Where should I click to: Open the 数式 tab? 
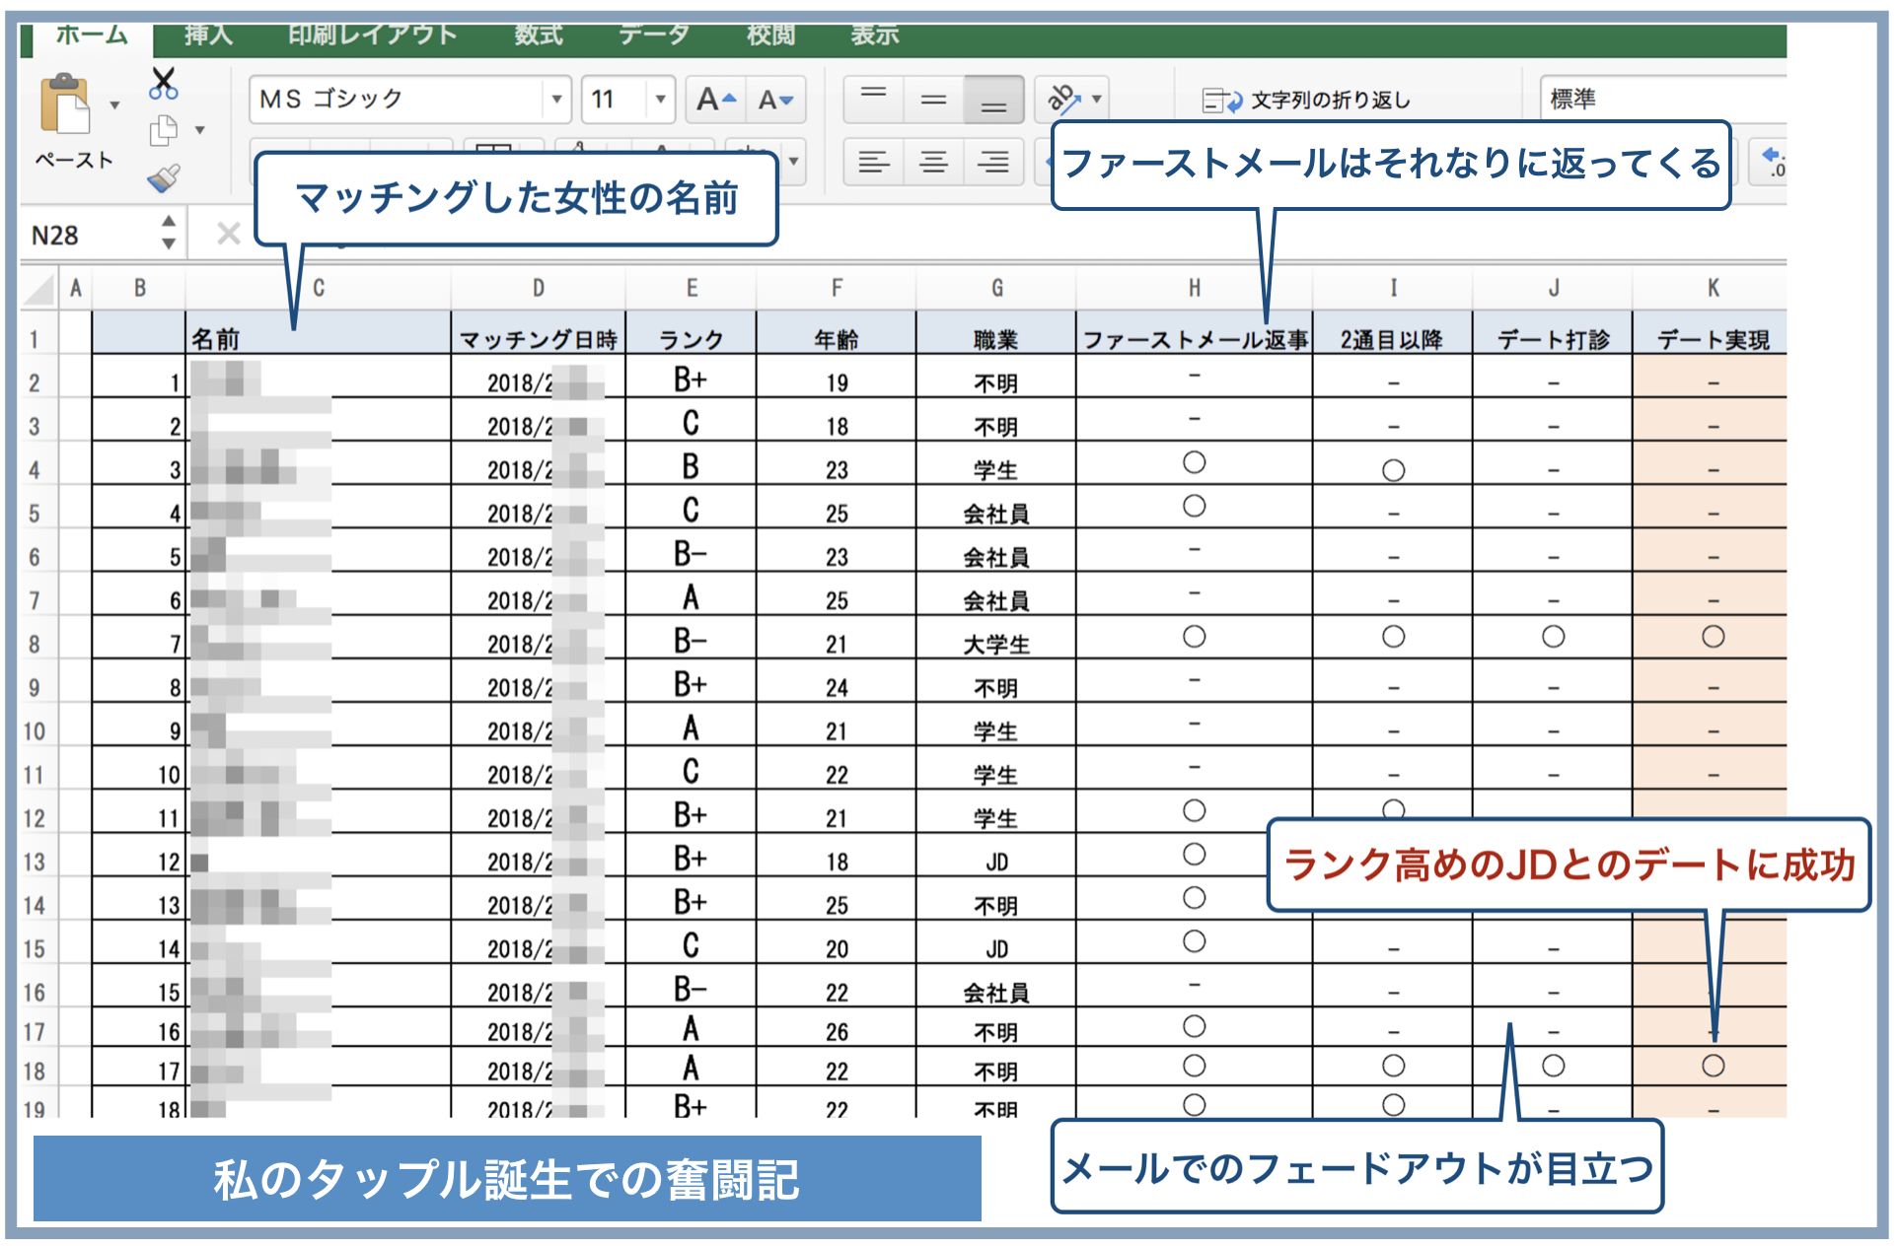pos(539,35)
